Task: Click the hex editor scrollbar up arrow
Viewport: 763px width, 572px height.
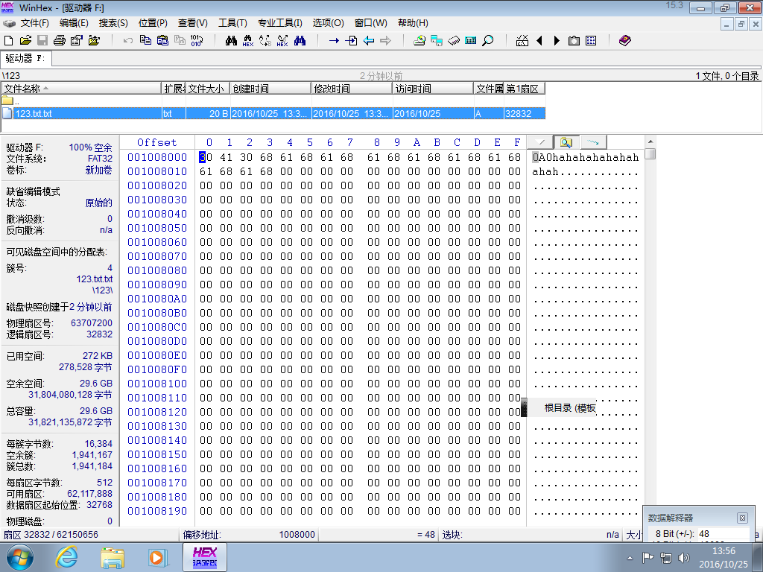Action: 650,142
